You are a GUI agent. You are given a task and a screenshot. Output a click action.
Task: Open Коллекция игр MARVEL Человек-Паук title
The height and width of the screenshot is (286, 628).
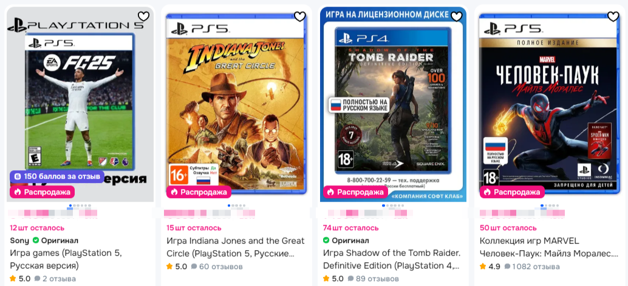(548, 247)
